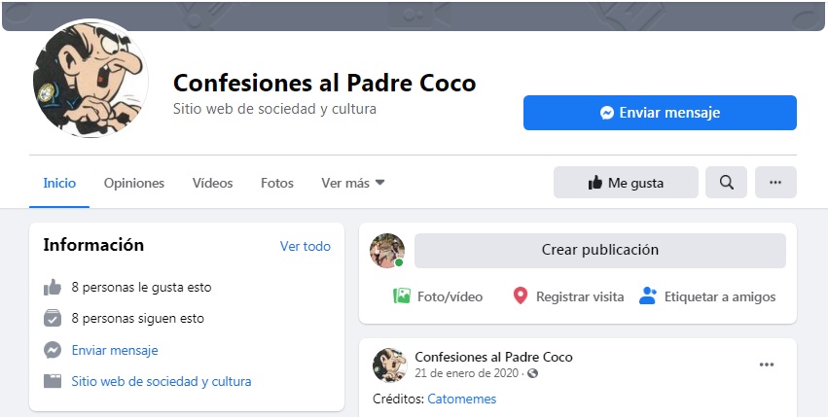Click the subtitle Sitio web de sociedad y cultura under title
Viewport: 828px width, 417px height.
point(274,109)
